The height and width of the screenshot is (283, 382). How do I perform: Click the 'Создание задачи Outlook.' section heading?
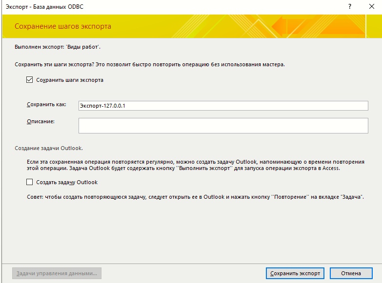coord(49,148)
